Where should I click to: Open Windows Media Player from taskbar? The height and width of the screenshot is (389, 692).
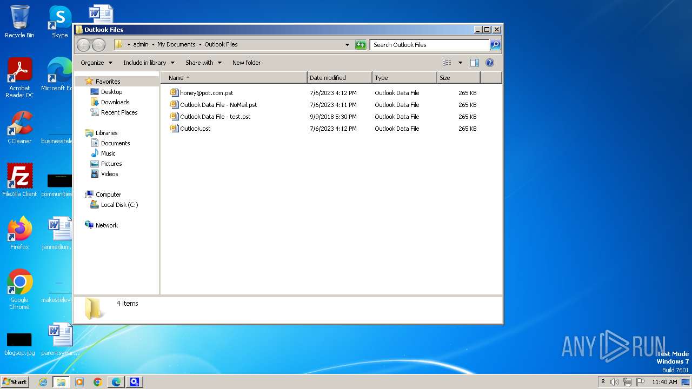[x=79, y=382]
